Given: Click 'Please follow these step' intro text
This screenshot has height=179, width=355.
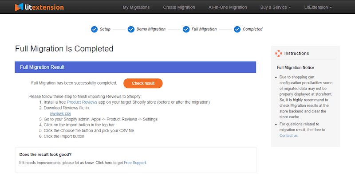Looking at the screenshot, I should pyautogui.click(x=85, y=97).
